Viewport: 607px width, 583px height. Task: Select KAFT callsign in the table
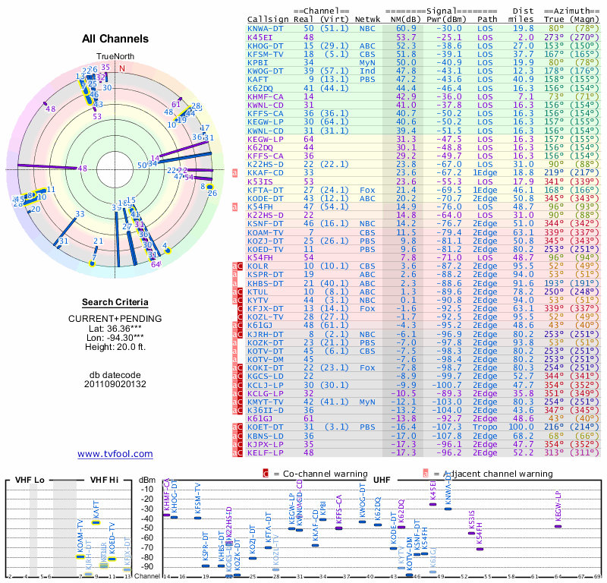click(x=257, y=80)
